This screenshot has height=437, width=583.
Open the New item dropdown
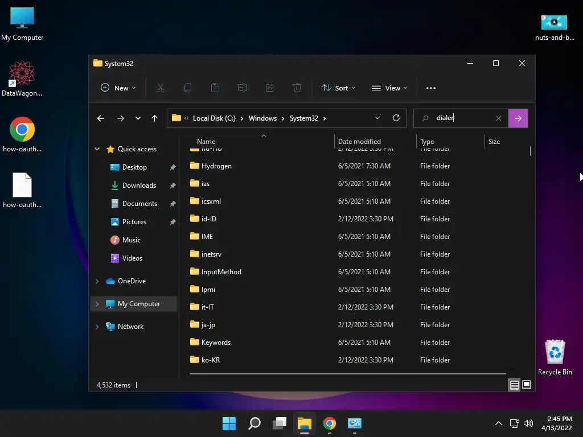118,88
